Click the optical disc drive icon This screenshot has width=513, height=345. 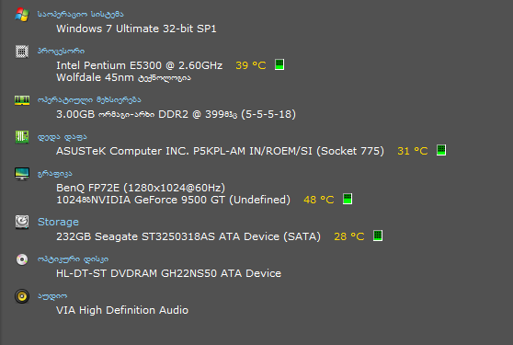point(22,259)
